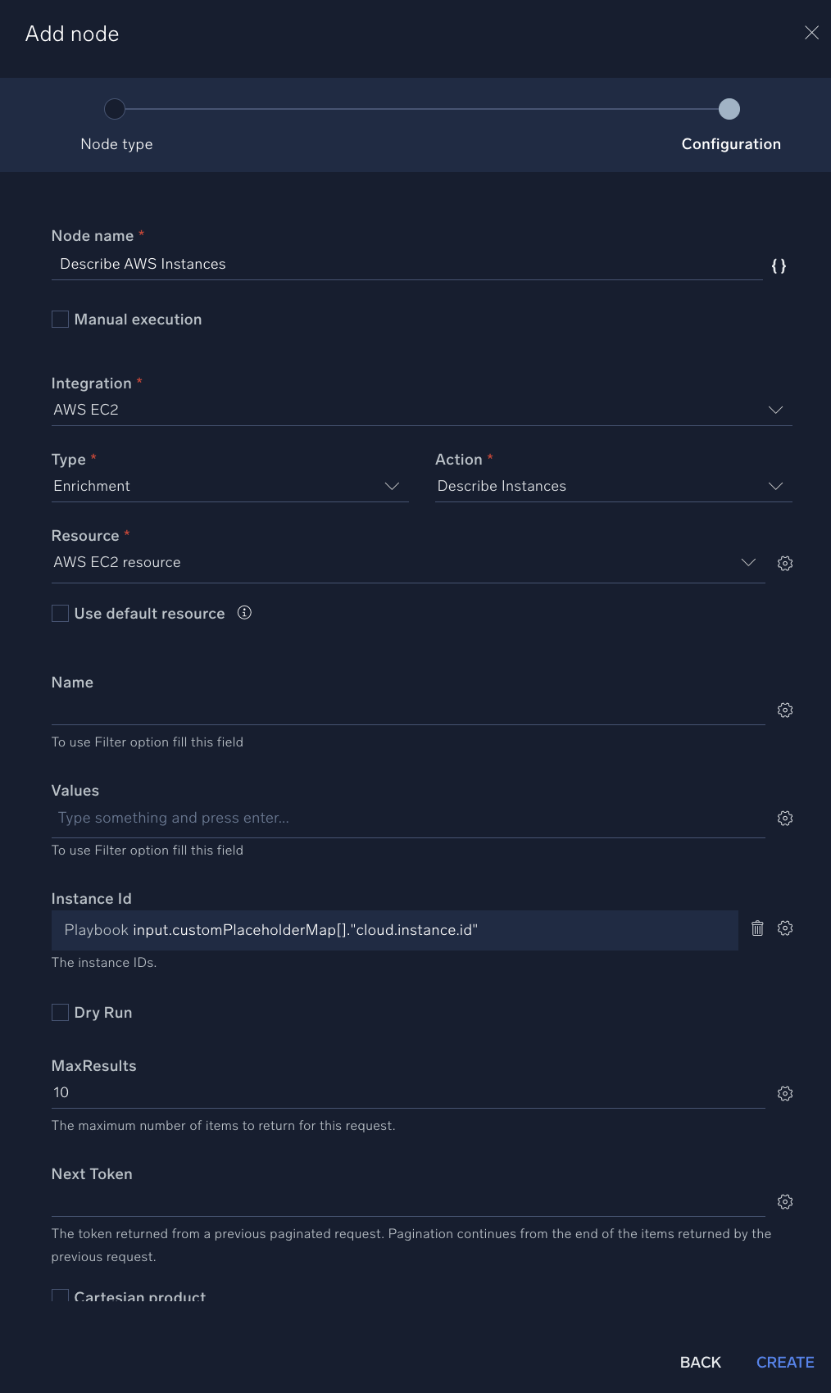Open placeholder syntax via the {} icon
Viewport: 831px width, 1393px height.
779,265
